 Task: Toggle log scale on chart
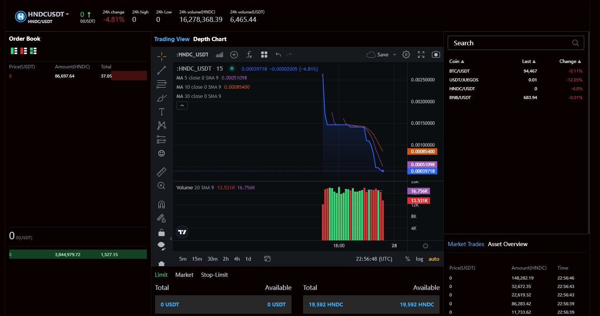tap(419, 259)
